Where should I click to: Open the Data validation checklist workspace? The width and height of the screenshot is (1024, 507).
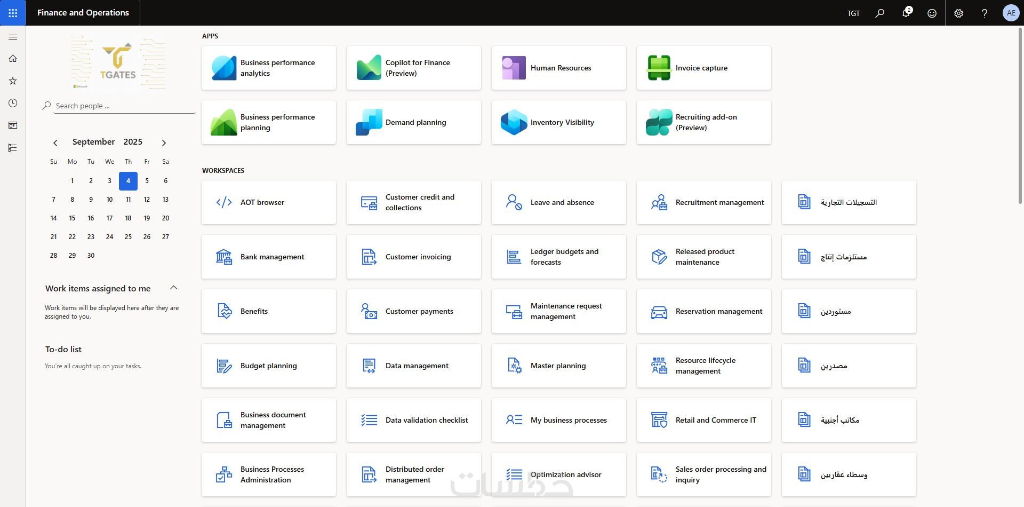[x=414, y=420]
